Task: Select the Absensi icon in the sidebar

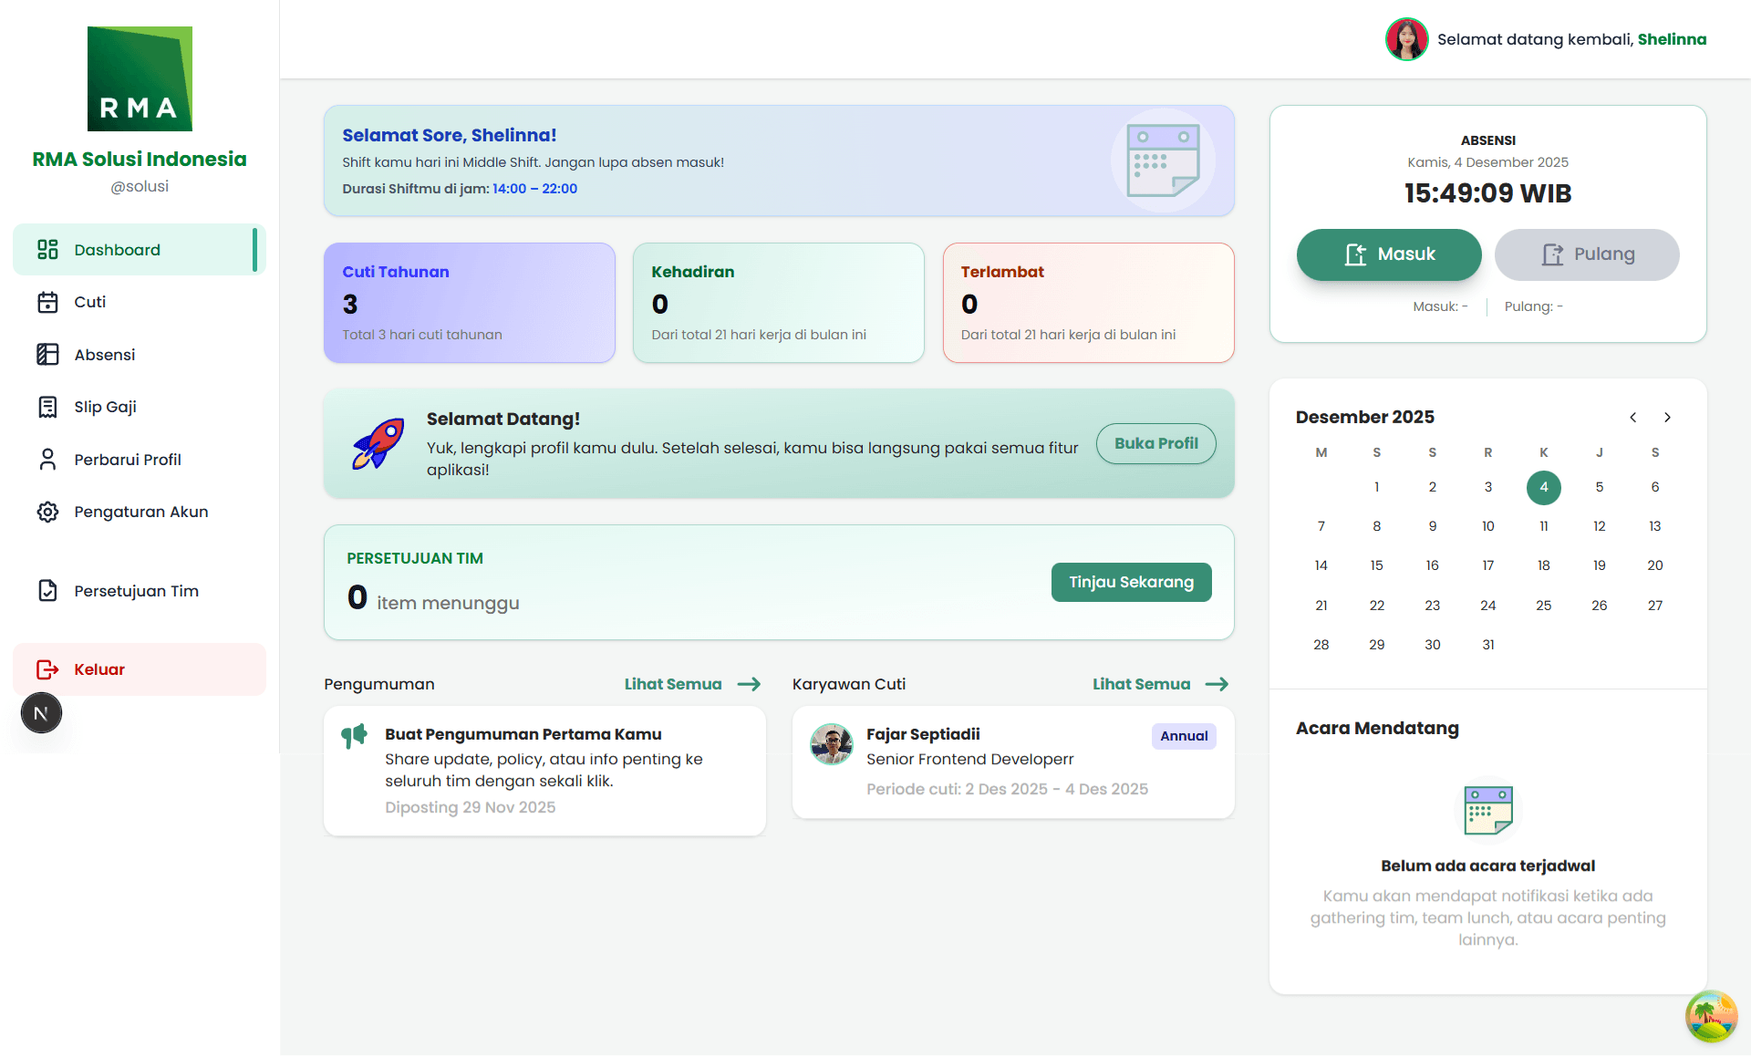Action: [48, 354]
